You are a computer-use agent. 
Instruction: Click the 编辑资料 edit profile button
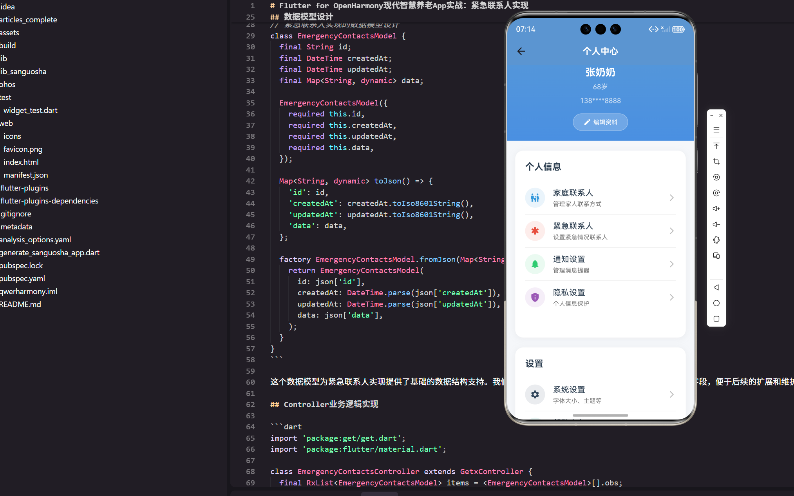[600, 122]
